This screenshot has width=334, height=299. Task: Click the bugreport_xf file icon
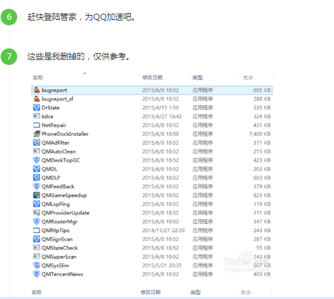pos(36,99)
